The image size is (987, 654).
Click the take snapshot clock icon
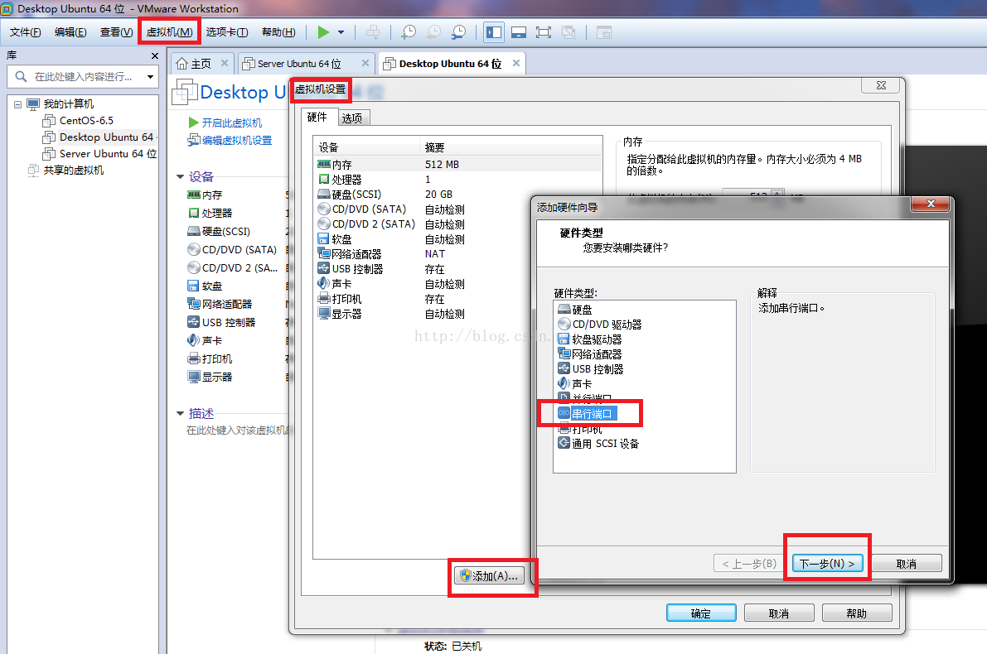tap(409, 32)
